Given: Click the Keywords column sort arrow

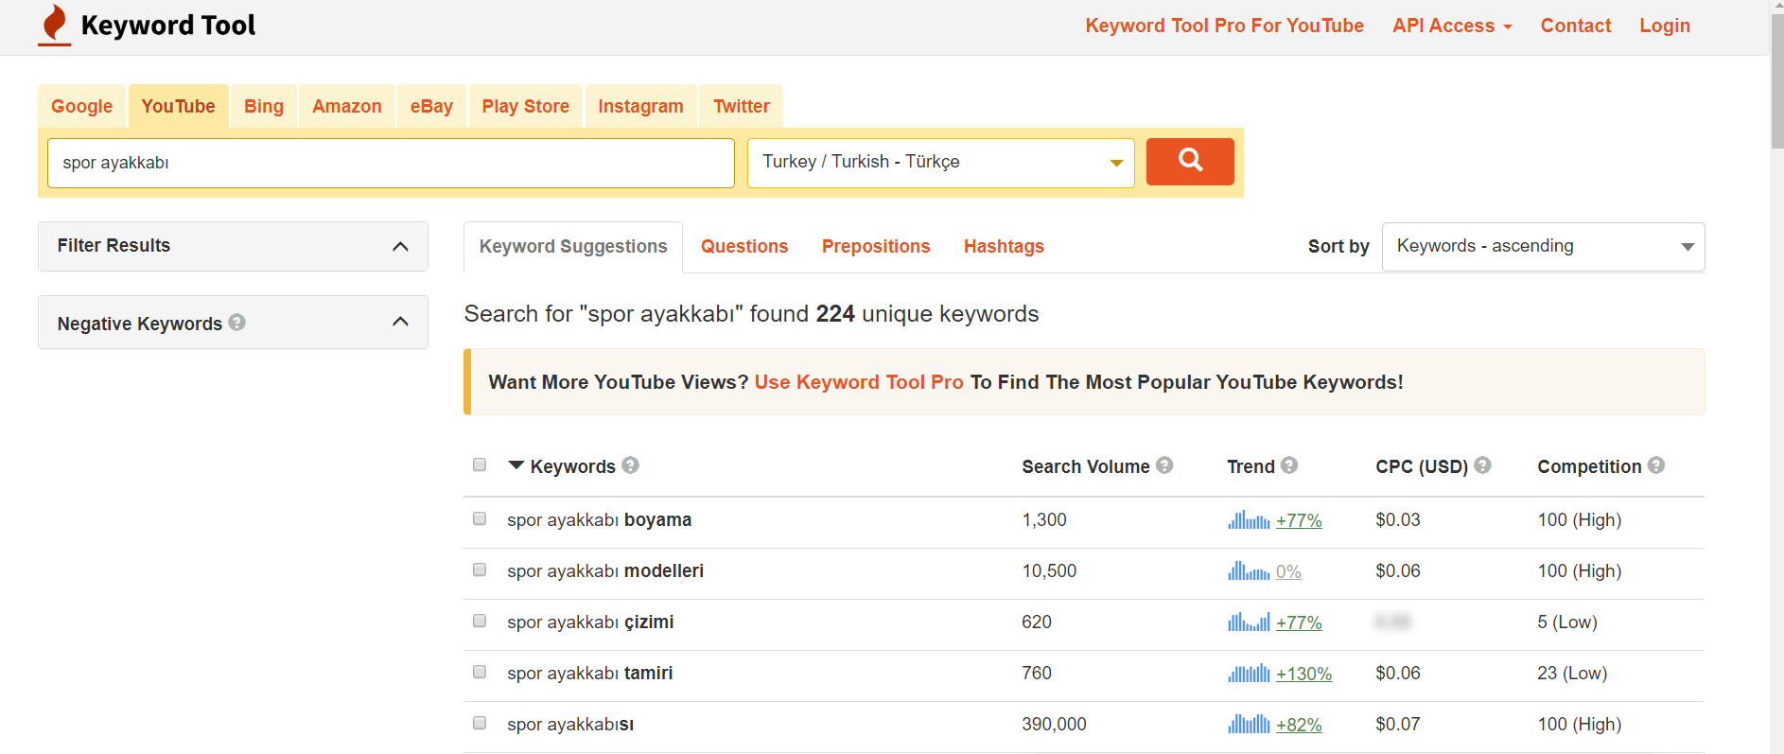Looking at the screenshot, I should 516,465.
